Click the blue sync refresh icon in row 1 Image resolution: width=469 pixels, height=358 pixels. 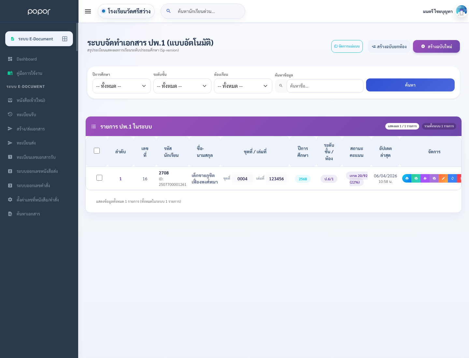[x=452, y=178]
